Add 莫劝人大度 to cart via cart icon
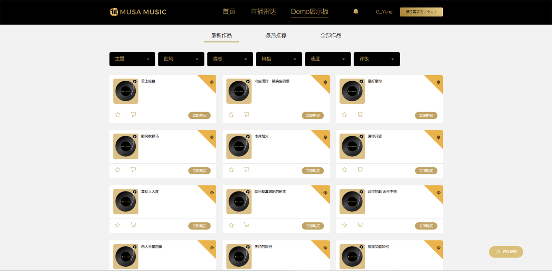This screenshot has height=271, width=552. coord(134,225)
